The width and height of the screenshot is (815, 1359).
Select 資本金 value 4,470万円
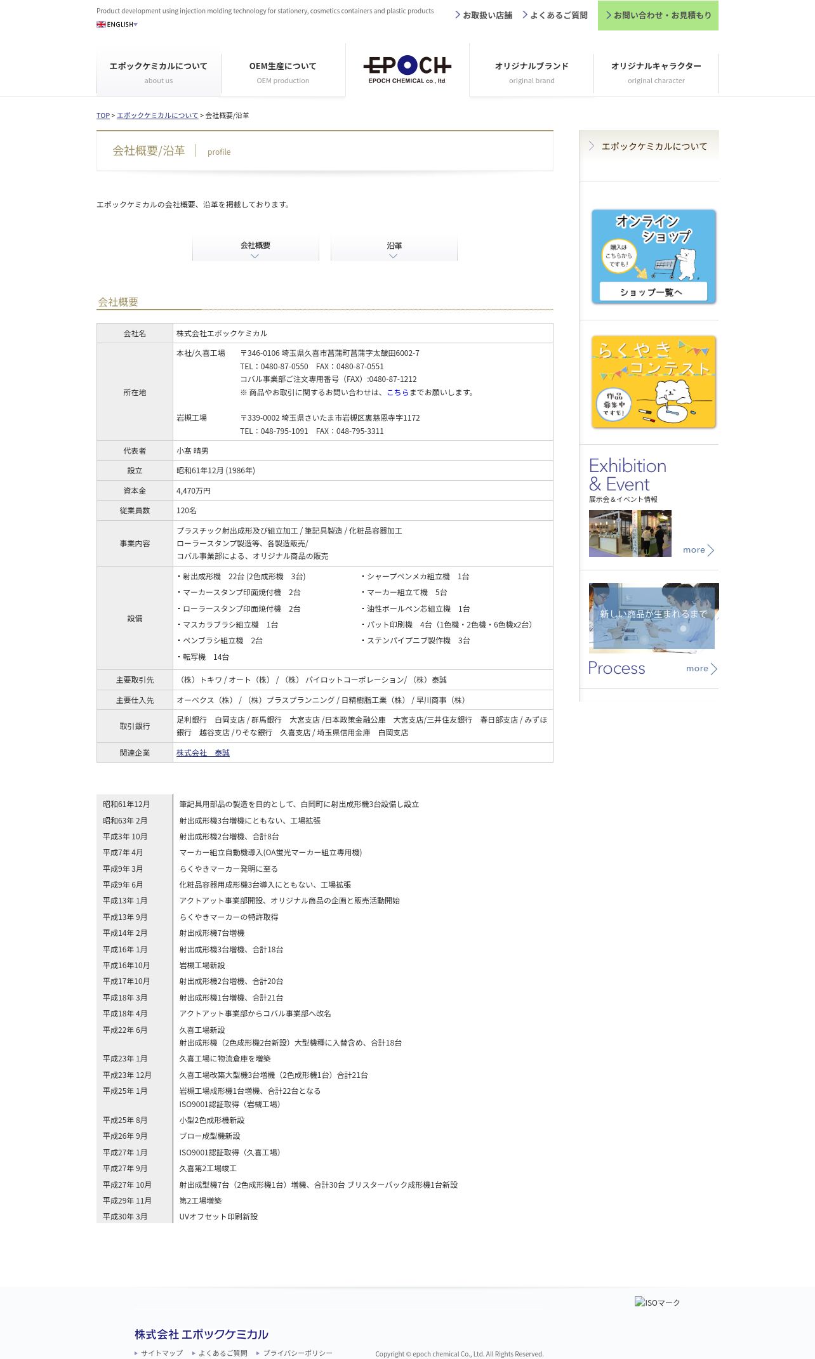pos(194,491)
